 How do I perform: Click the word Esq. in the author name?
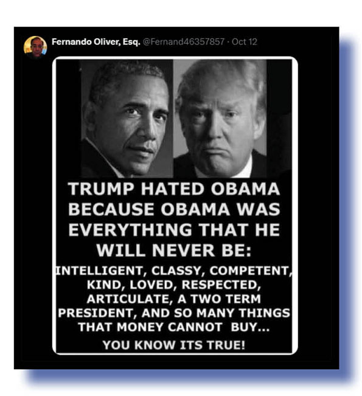coord(131,42)
